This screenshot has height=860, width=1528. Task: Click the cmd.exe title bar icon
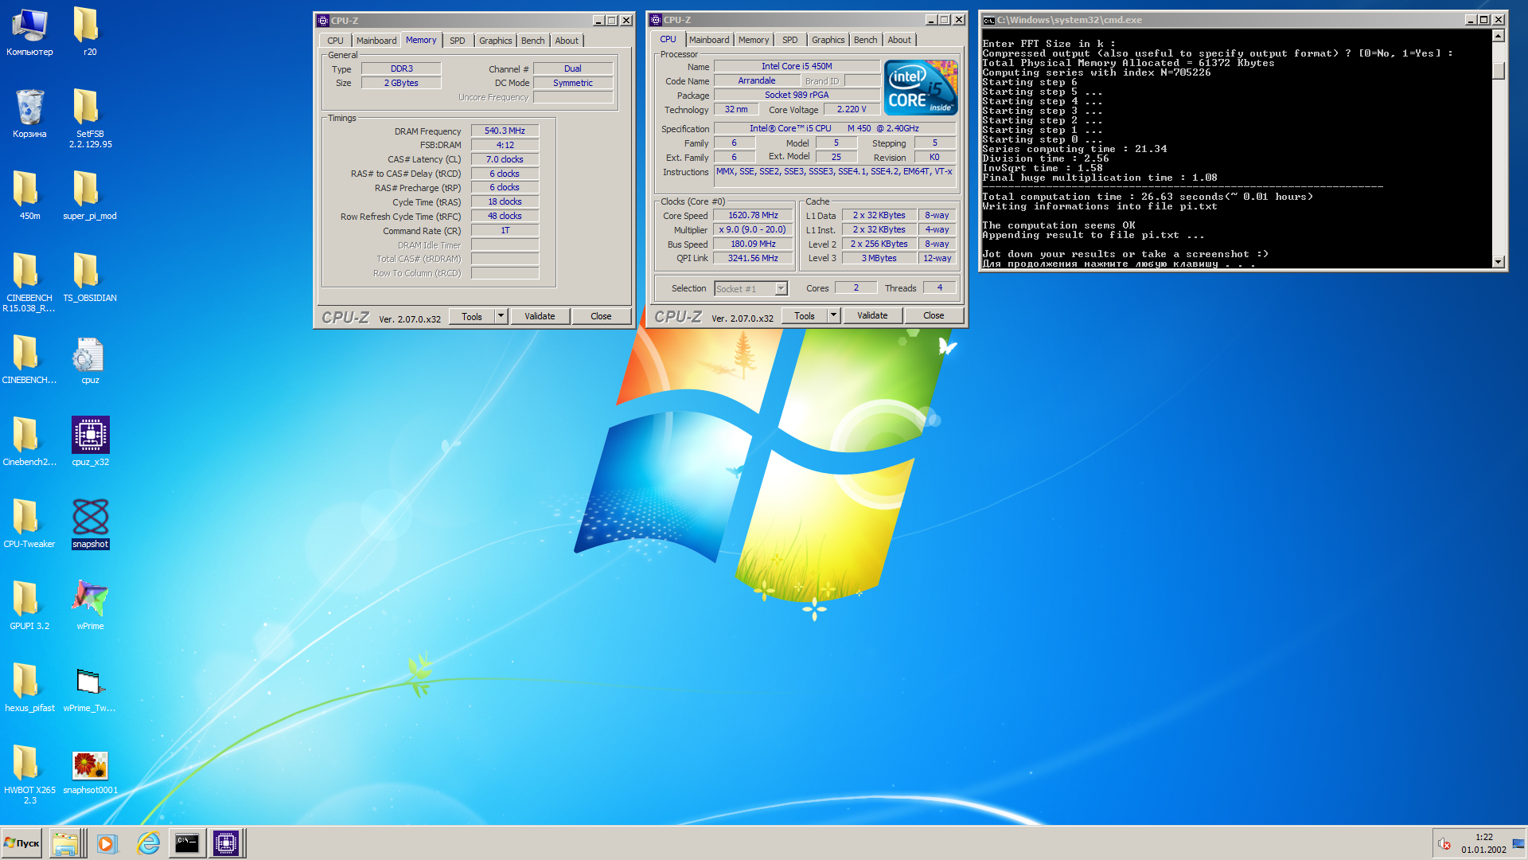click(x=988, y=21)
